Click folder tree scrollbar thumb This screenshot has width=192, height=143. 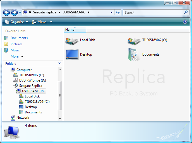click(60, 96)
